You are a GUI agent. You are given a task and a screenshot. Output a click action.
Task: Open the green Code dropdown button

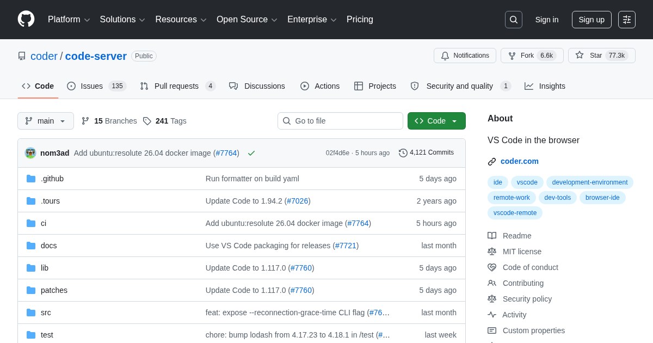(436, 121)
